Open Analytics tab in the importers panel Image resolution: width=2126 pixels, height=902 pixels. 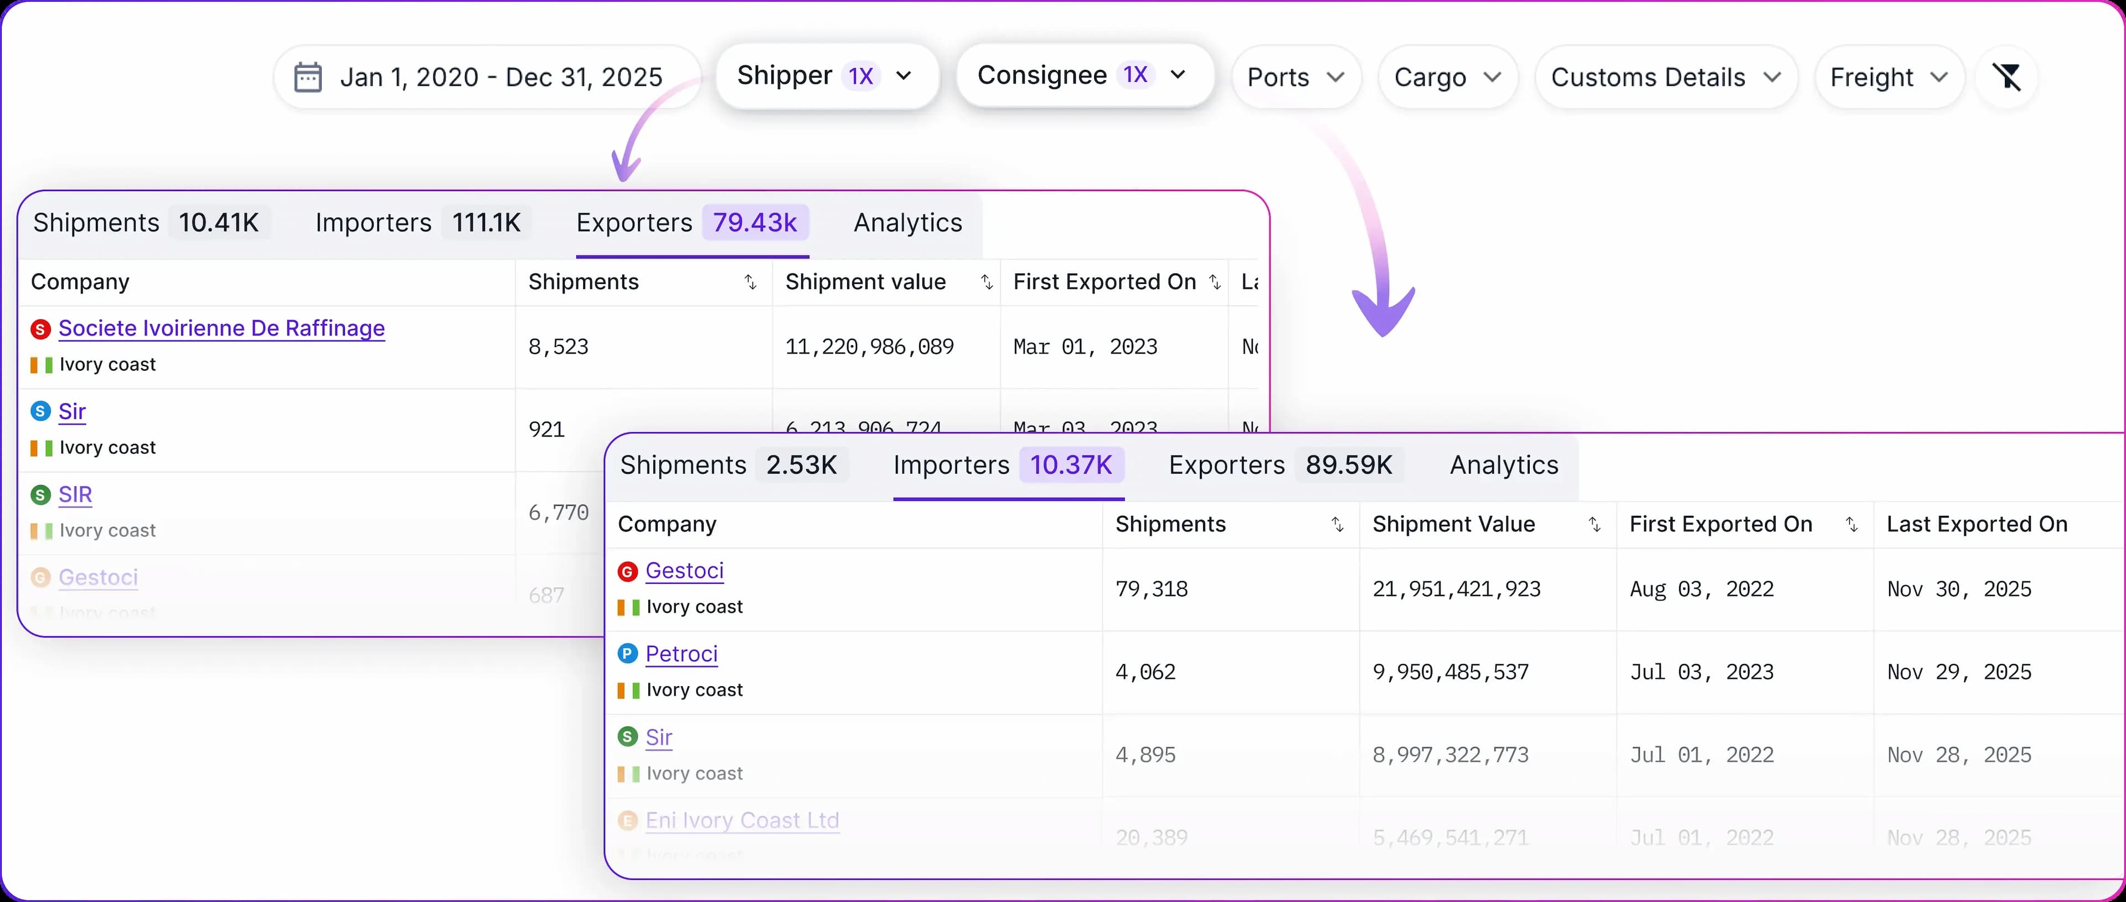tap(1504, 465)
